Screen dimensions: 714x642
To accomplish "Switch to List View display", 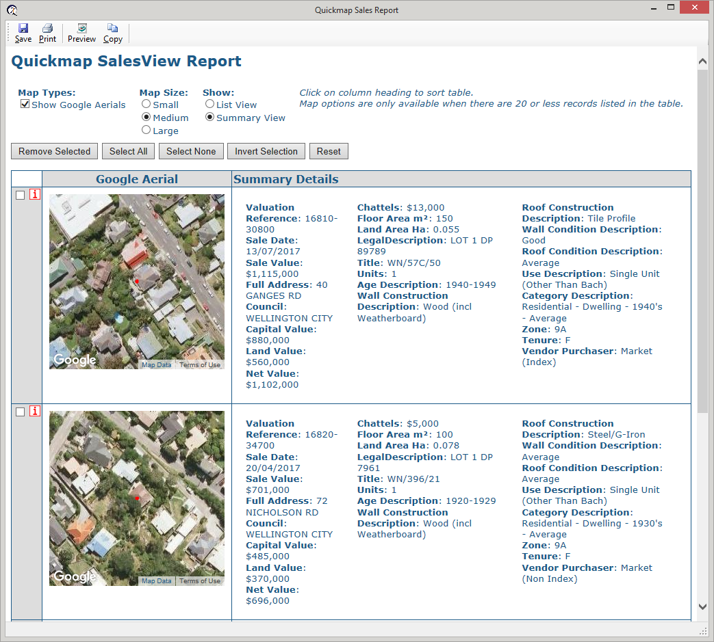I will tap(210, 105).
